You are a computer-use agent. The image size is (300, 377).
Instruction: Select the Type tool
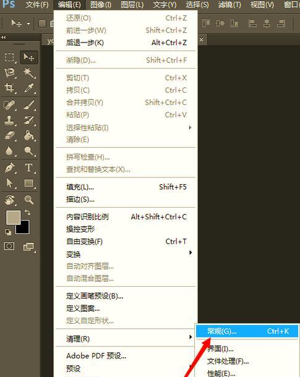(29, 168)
